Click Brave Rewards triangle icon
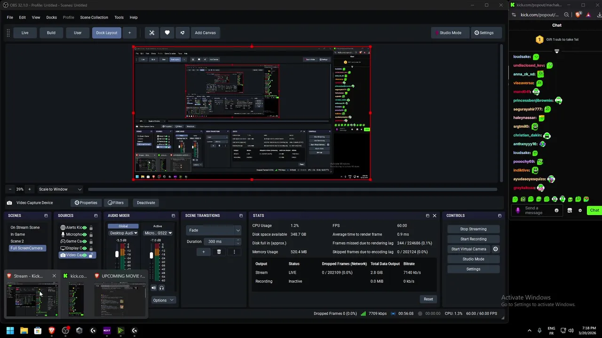Viewport: 602px width, 338px height. click(x=587, y=15)
